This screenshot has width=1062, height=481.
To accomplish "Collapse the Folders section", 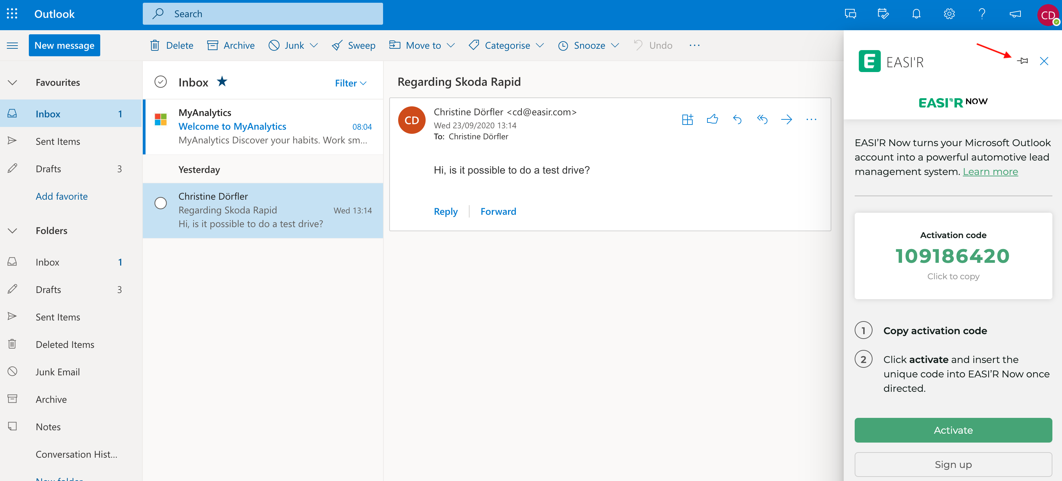I will (x=12, y=231).
